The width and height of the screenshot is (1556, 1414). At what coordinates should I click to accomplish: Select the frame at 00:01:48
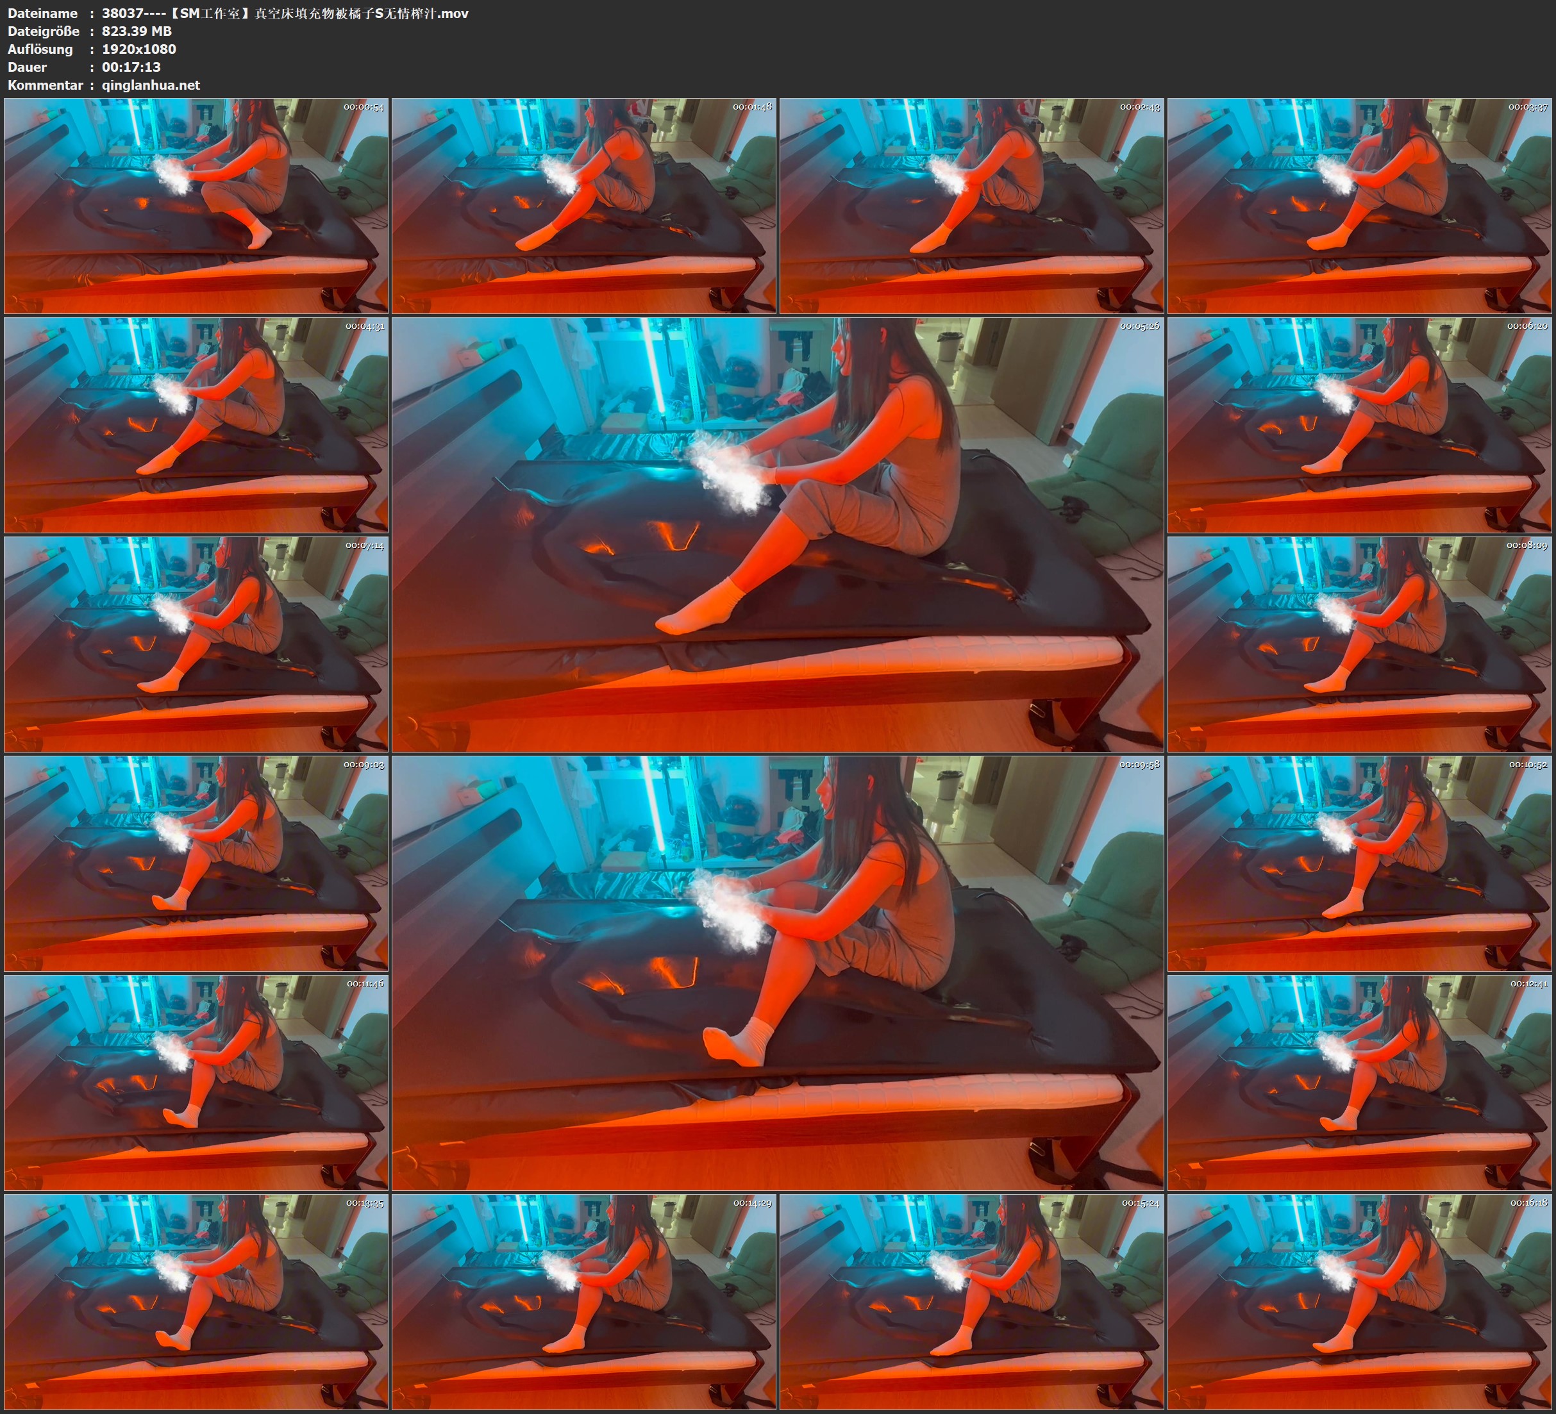click(584, 205)
